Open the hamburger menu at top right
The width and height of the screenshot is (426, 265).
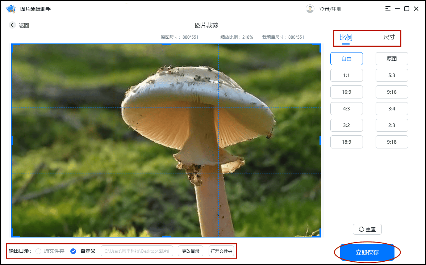point(388,9)
